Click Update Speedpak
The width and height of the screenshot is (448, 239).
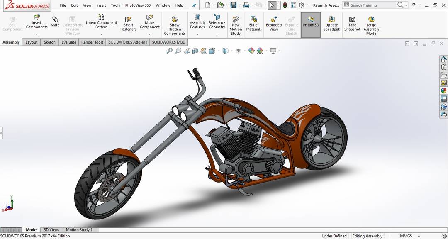(332, 23)
